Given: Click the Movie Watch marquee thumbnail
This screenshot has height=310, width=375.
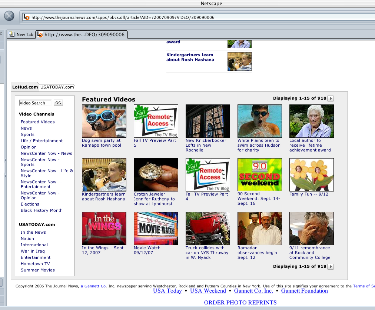Looking at the screenshot, I should tap(156, 229).
